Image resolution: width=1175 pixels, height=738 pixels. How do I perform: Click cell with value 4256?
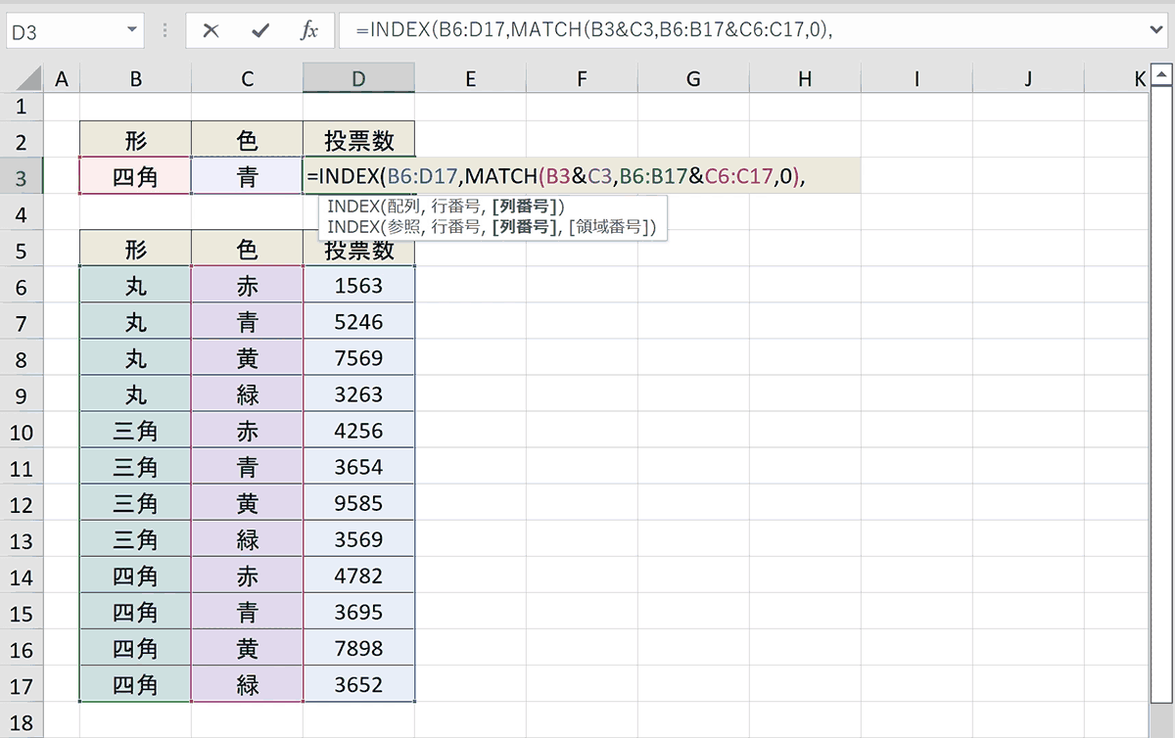coord(358,431)
